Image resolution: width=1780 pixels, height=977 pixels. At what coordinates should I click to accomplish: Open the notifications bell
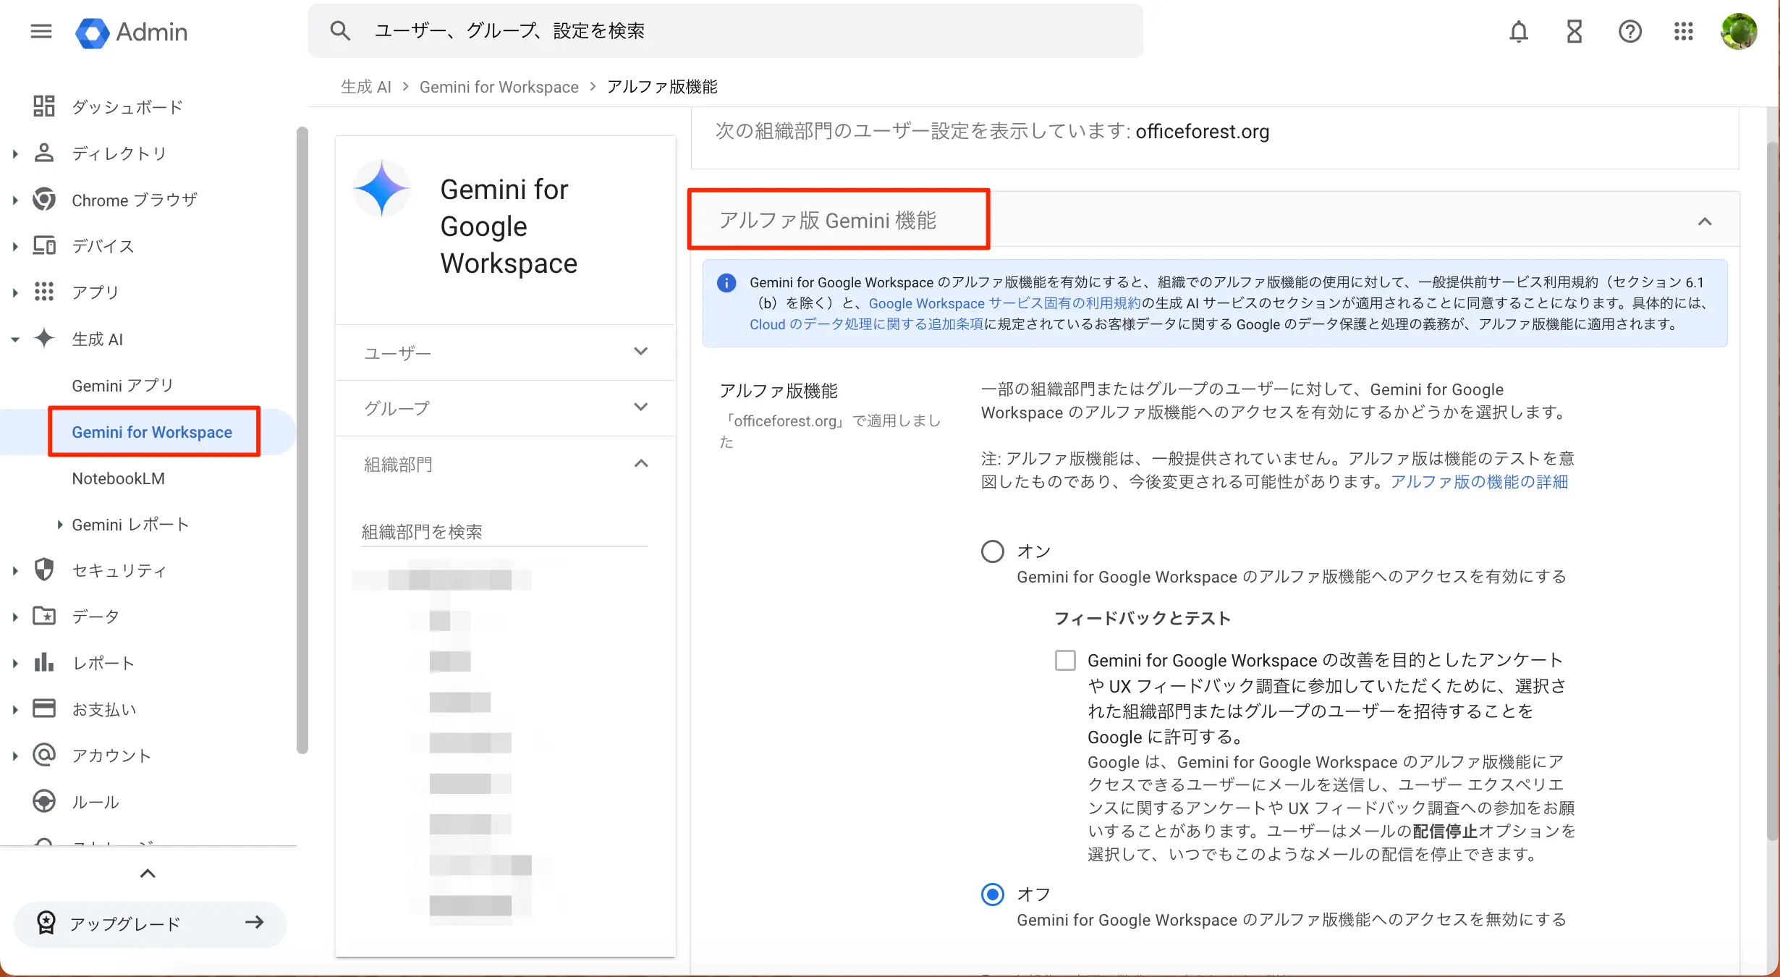coord(1519,32)
